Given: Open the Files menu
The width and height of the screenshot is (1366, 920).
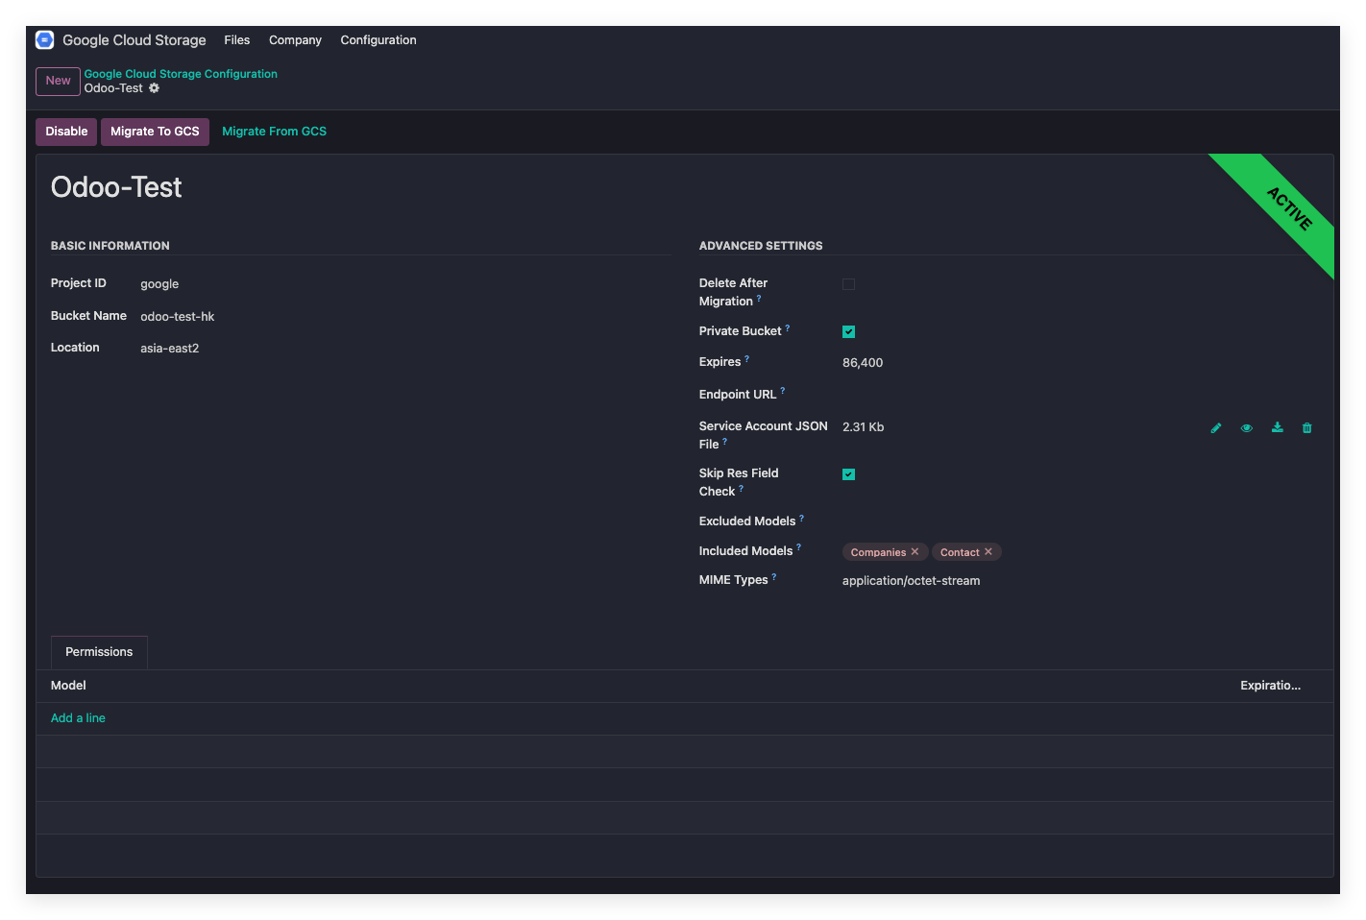Looking at the screenshot, I should (x=236, y=40).
